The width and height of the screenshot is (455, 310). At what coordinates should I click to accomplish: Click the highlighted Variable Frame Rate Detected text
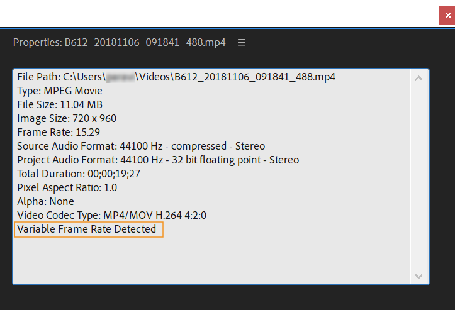[87, 229]
